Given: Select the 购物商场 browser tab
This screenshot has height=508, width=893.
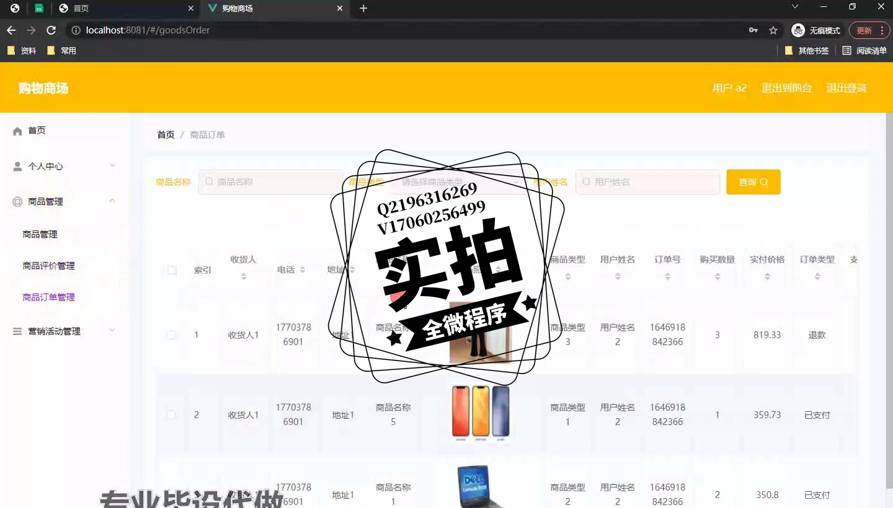Looking at the screenshot, I should (275, 9).
